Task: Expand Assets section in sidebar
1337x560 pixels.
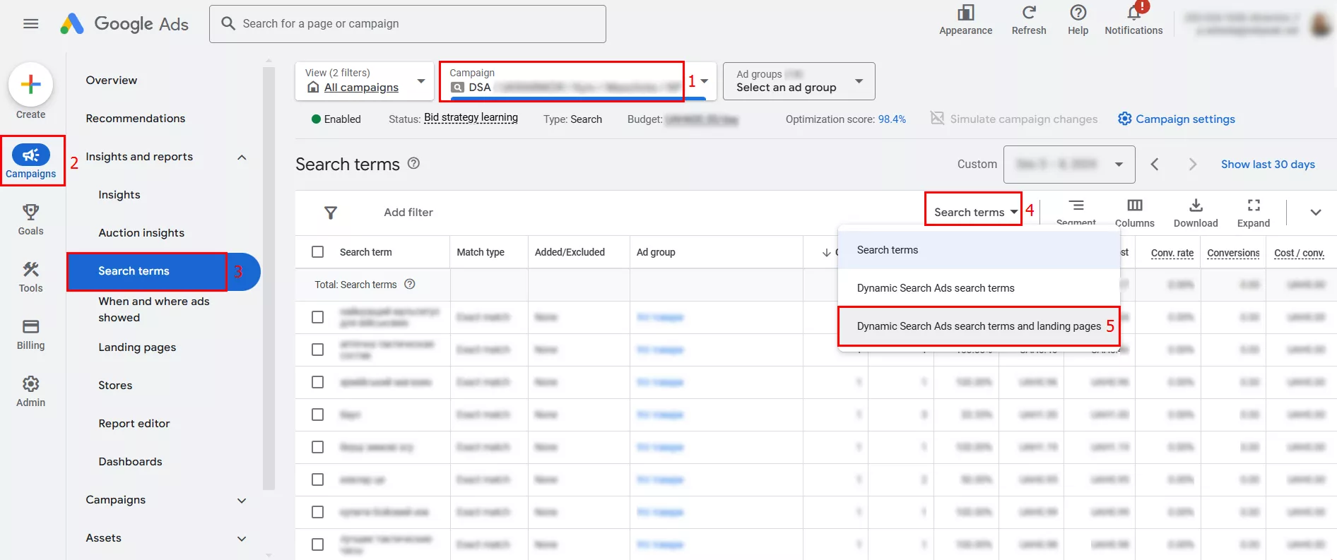Action: point(242,538)
